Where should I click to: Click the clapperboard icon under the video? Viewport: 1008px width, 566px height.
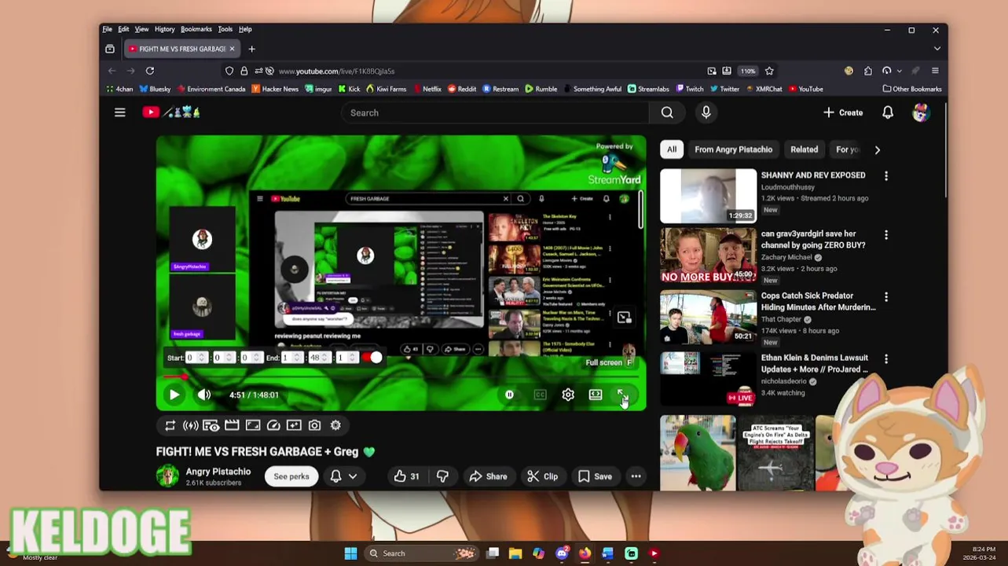click(232, 425)
